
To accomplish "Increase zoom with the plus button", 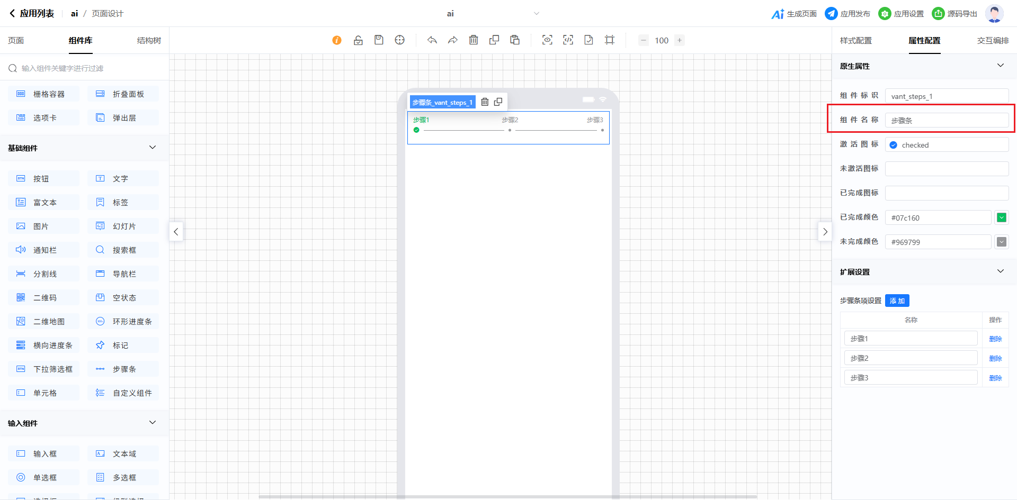I will click(x=680, y=40).
